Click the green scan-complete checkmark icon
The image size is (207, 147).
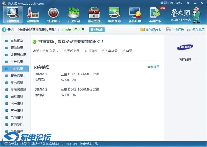(34, 42)
